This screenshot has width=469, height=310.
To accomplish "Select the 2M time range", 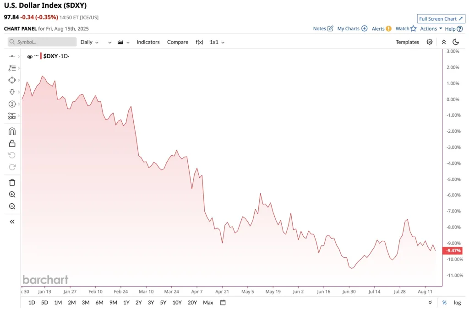I will (72, 303).
